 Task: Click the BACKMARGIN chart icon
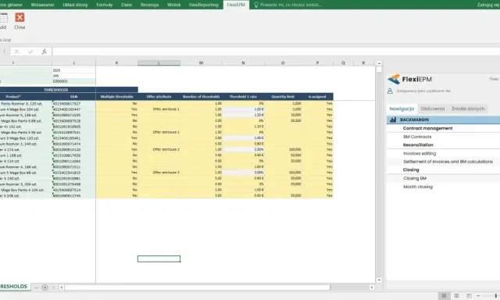point(393,120)
